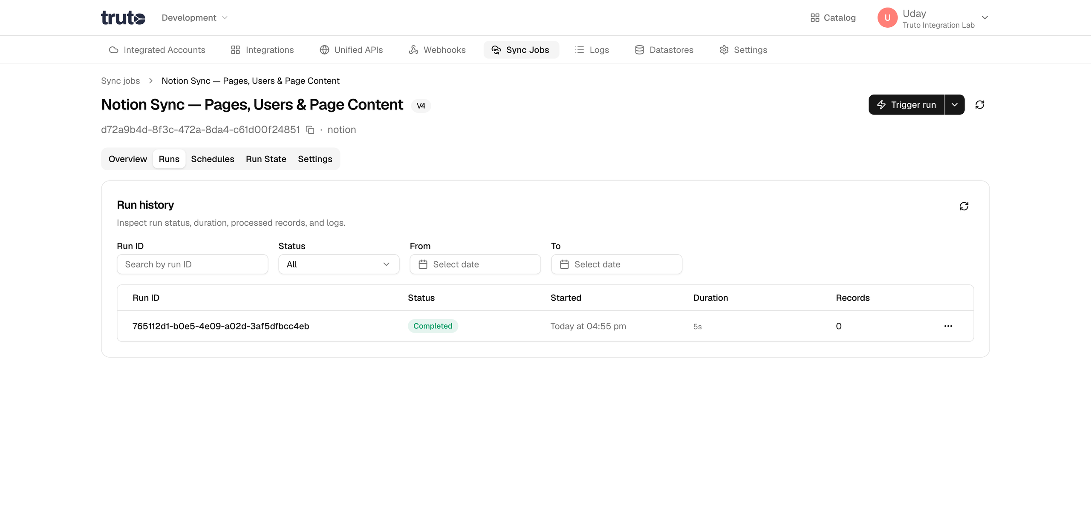Click the lightning bolt icon on Trigger run
This screenshot has width=1091, height=525.
point(881,105)
